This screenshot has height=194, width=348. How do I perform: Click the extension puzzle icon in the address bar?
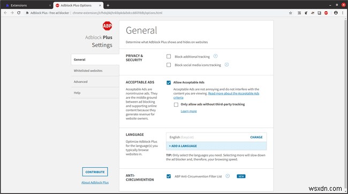pos(27,13)
